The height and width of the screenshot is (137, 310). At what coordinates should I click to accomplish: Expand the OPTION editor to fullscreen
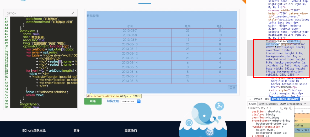(x=73, y=13)
